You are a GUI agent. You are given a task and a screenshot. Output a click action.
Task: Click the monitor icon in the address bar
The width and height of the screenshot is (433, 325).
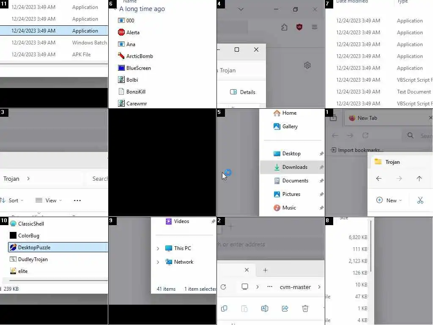245,286
